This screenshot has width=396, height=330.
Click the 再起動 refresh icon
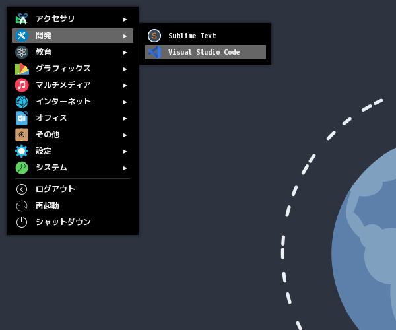(22, 206)
